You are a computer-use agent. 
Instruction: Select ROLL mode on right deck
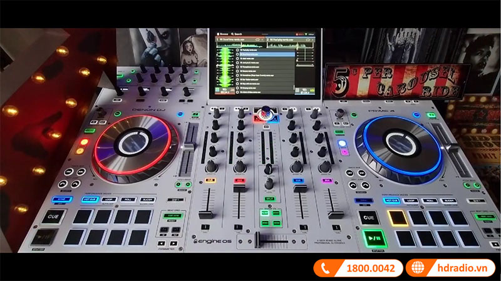430,201
